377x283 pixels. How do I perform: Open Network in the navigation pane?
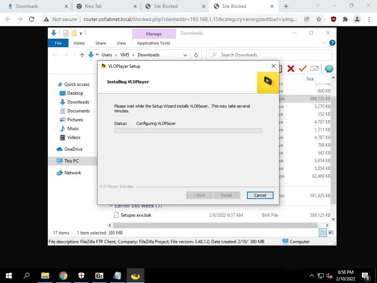point(69,173)
